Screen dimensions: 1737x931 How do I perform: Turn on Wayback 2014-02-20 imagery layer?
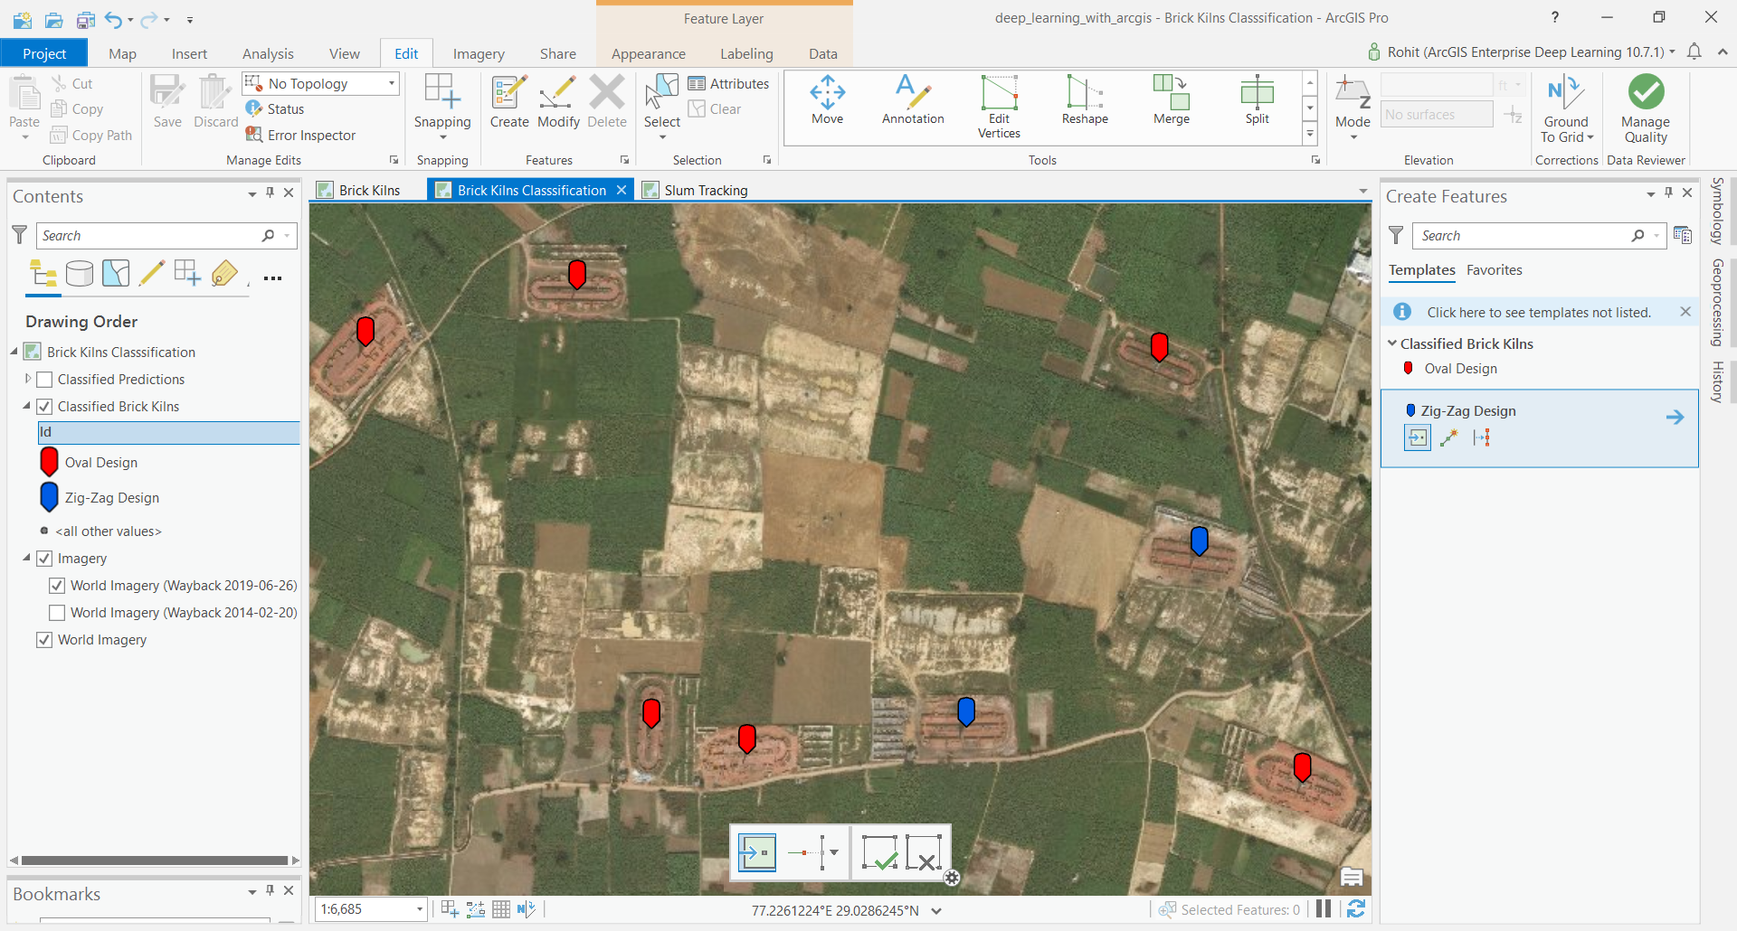tap(57, 613)
